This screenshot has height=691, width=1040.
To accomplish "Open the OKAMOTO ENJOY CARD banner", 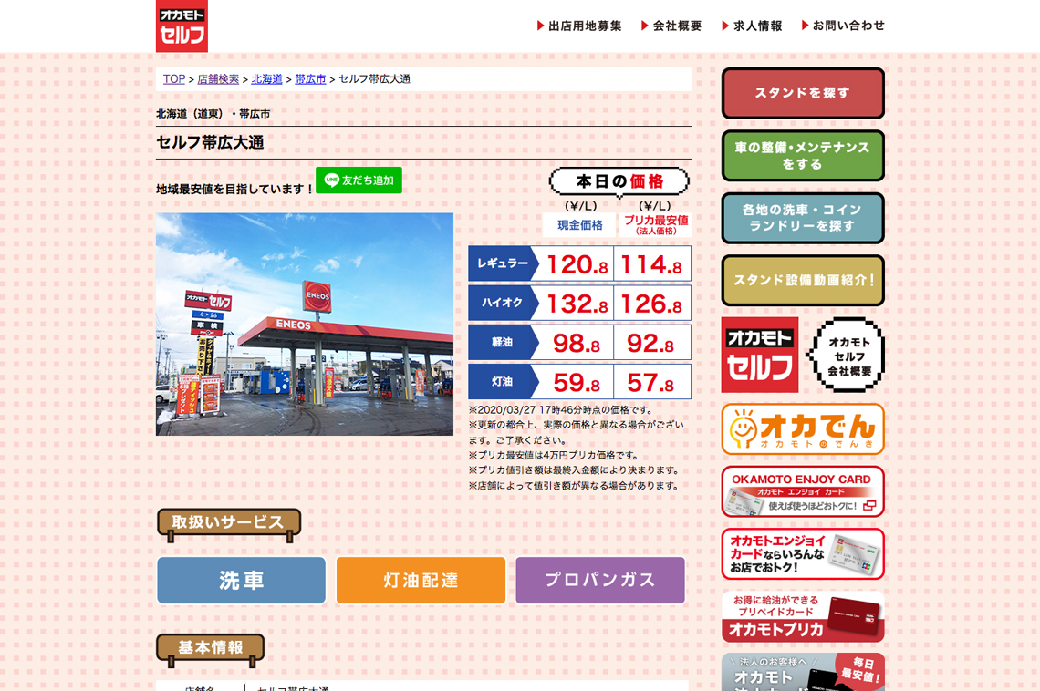I will pos(803,491).
